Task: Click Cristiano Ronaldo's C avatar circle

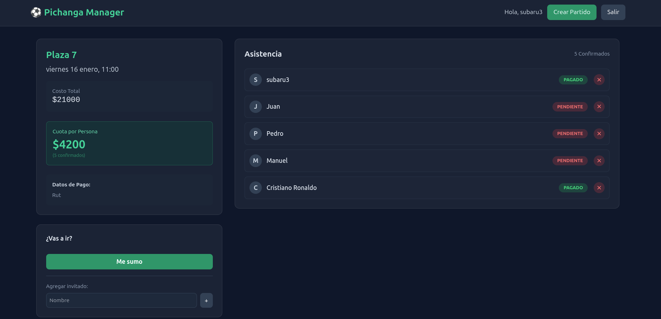Action: (x=255, y=188)
